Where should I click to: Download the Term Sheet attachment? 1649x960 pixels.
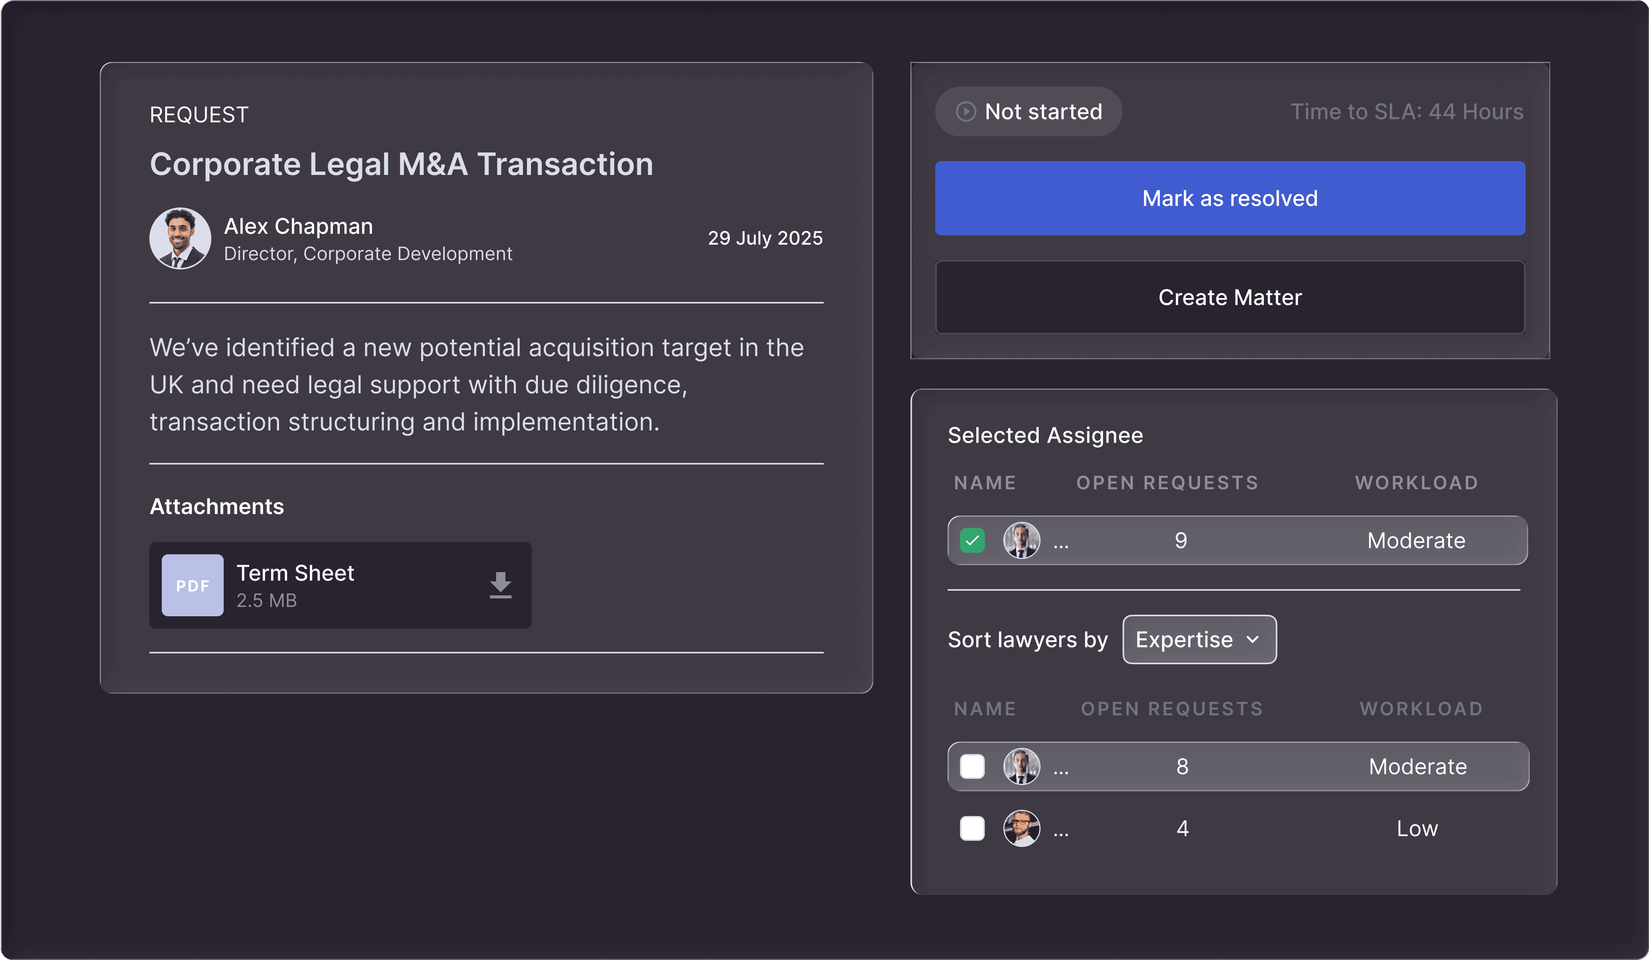click(x=501, y=585)
